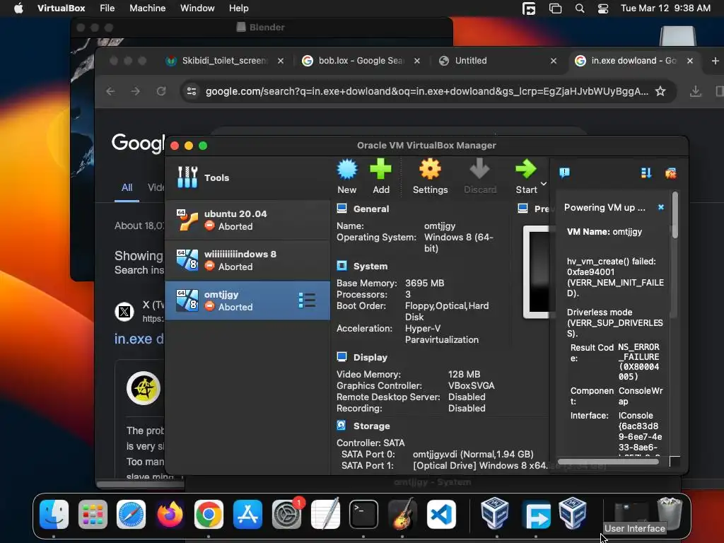Click the browser downloads icon

pyautogui.click(x=696, y=91)
